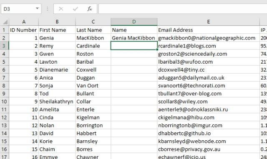267x159 pixels.
Task: Click the Enter checkmark formula bar icon
Action: [75, 9]
